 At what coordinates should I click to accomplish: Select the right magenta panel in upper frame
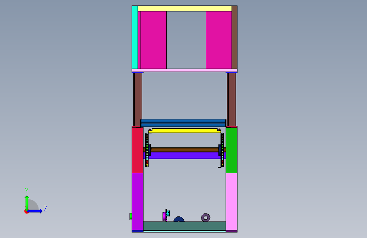219,40
